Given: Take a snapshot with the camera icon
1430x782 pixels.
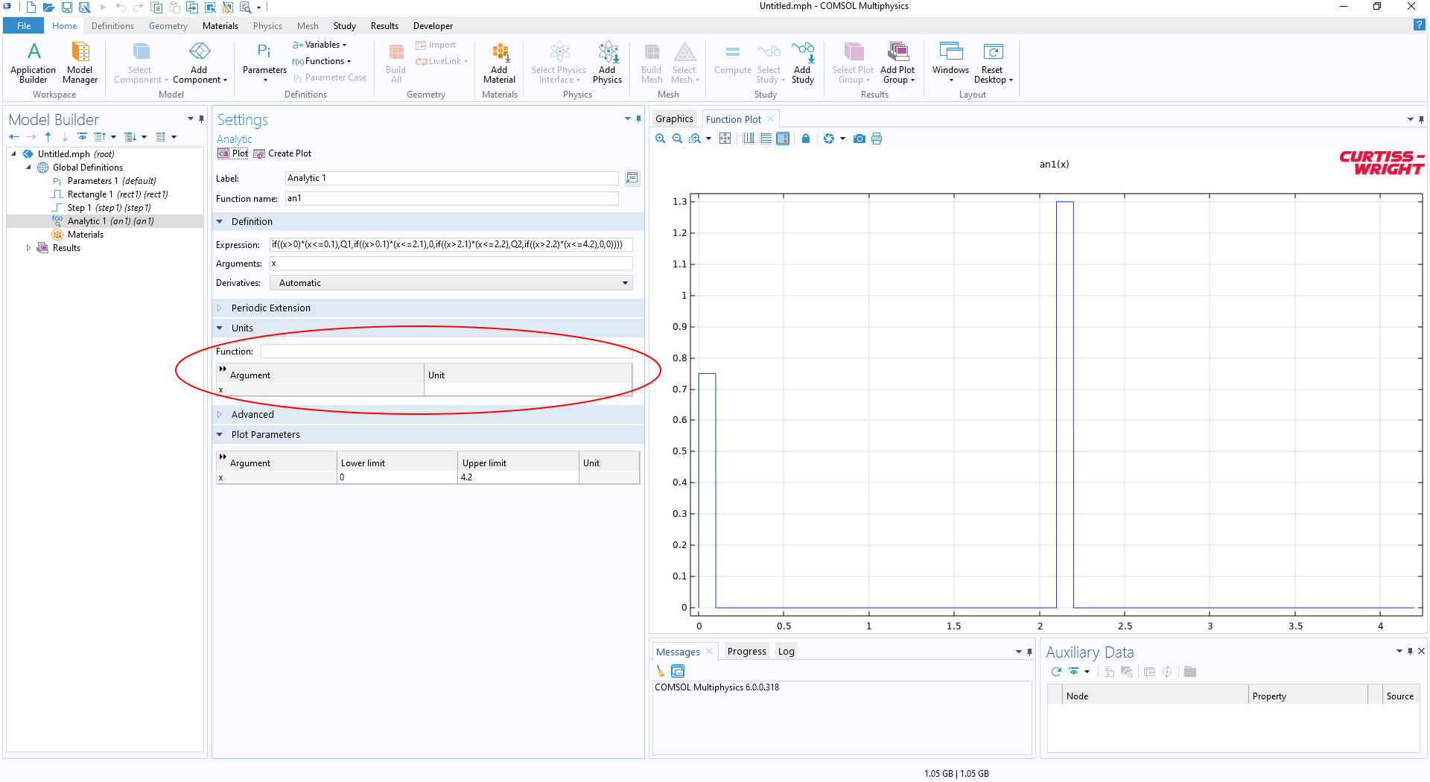Looking at the screenshot, I should 859,139.
